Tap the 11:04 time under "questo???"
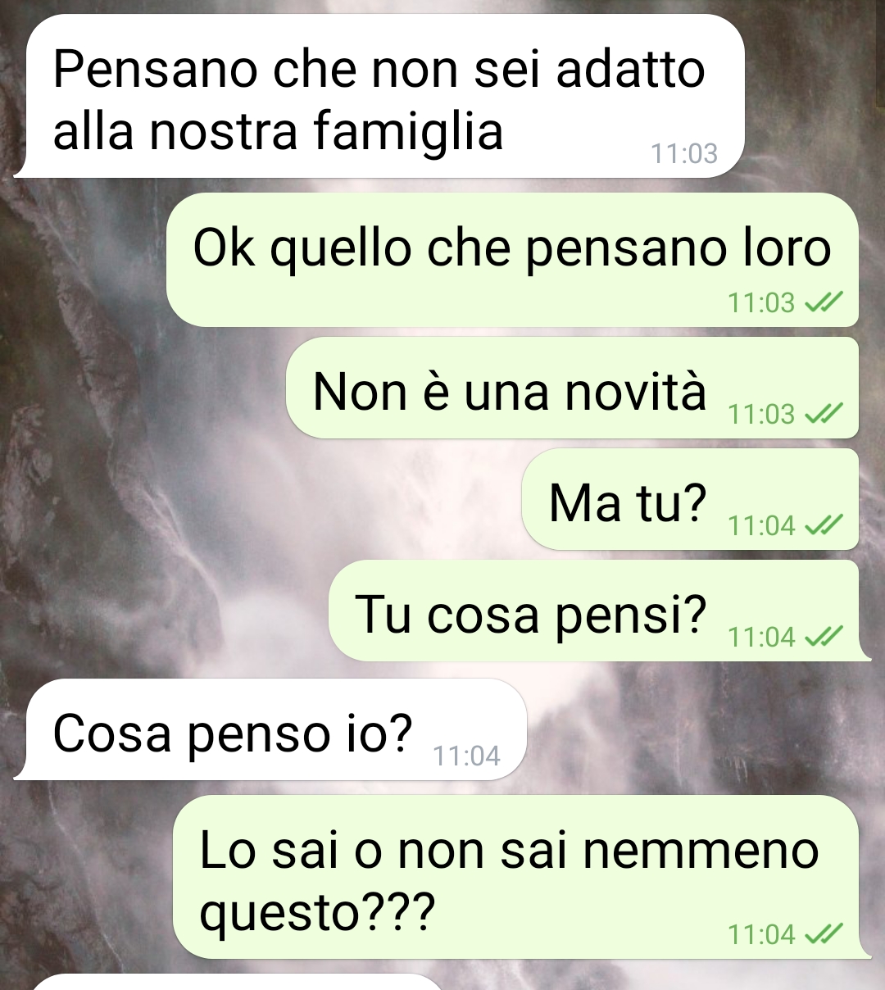Viewport: 885px width, 990px height. [761, 935]
